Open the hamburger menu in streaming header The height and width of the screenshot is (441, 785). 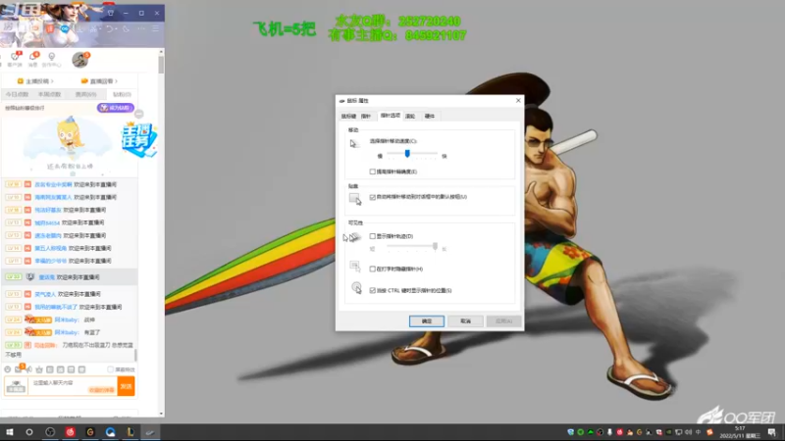pos(156,28)
